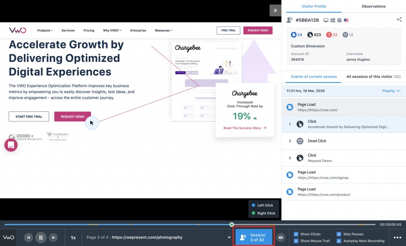
Task: Open Events of current session tab
Action: [x=314, y=77]
